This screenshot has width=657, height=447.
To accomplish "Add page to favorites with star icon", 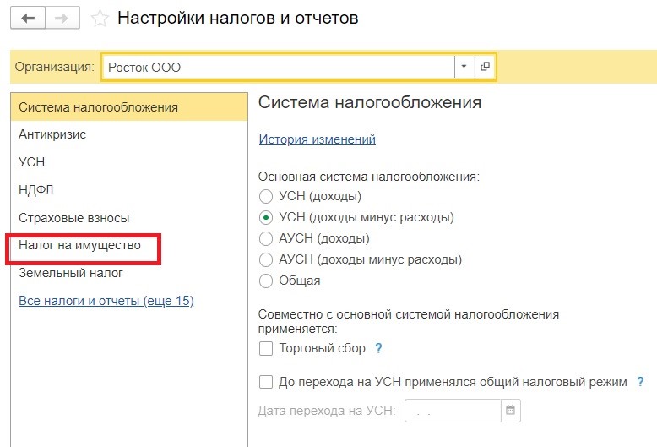I will pos(100,19).
